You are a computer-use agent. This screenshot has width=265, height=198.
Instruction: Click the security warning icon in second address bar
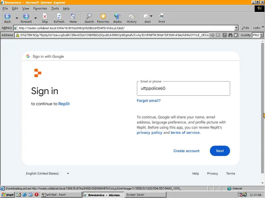[17, 35]
